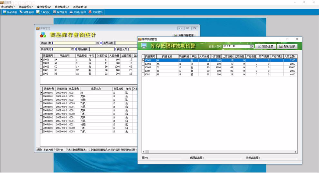The height and width of the screenshot is (173, 319).
Task: Minimize the 库存管理 child window
Action: (x=180, y=28)
